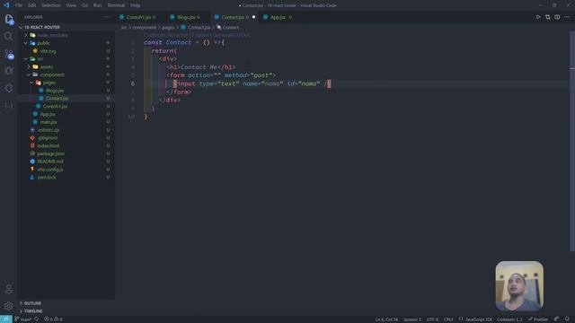The image size is (575, 323).
Task: Open the Extensions view in activity bar
Action: [8, 88]
